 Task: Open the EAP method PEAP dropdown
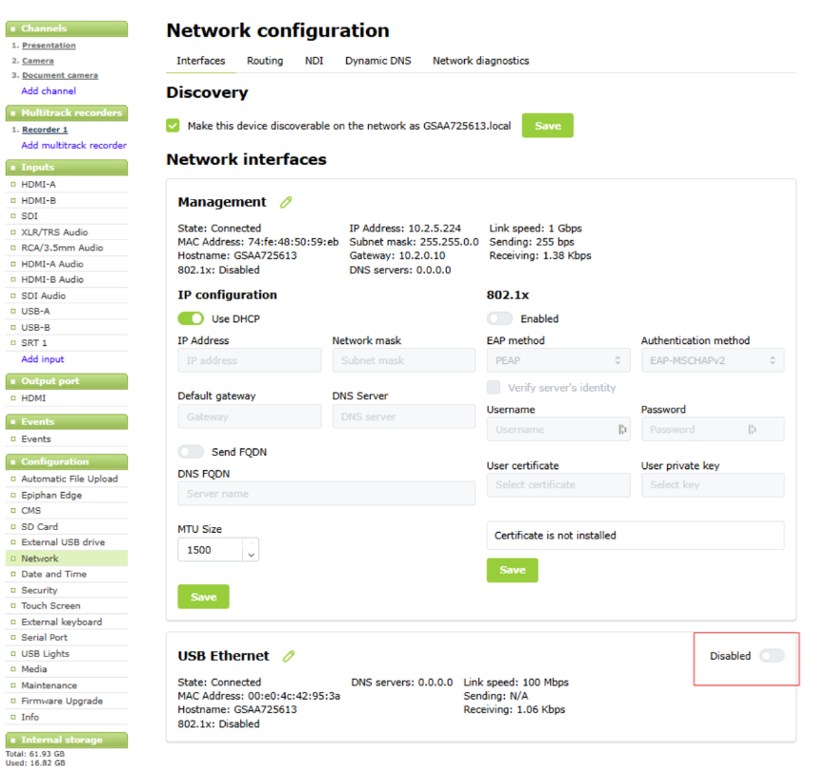click(x=558, y=360)
